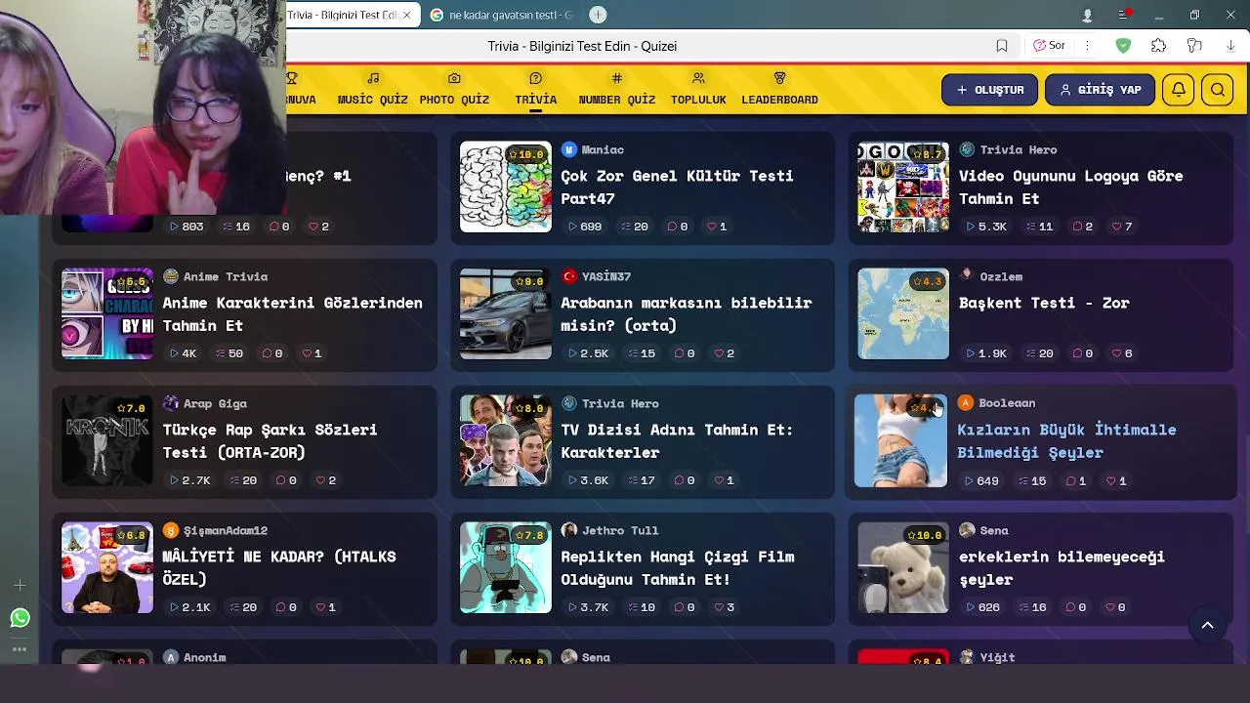
Task: Click the gray car quiz thumbnail
Action: coord(506,313)
